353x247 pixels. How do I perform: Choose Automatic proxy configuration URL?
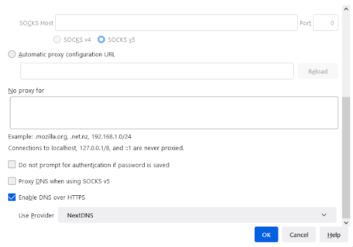[13, 55]
